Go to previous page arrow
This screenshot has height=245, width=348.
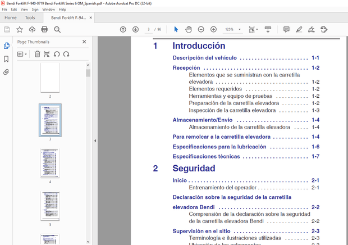(x=123, y=29)
